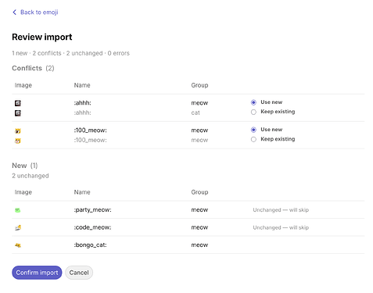Click the New (1) section heading
This screenshot has width=373, height=293.
coord(25,166)
